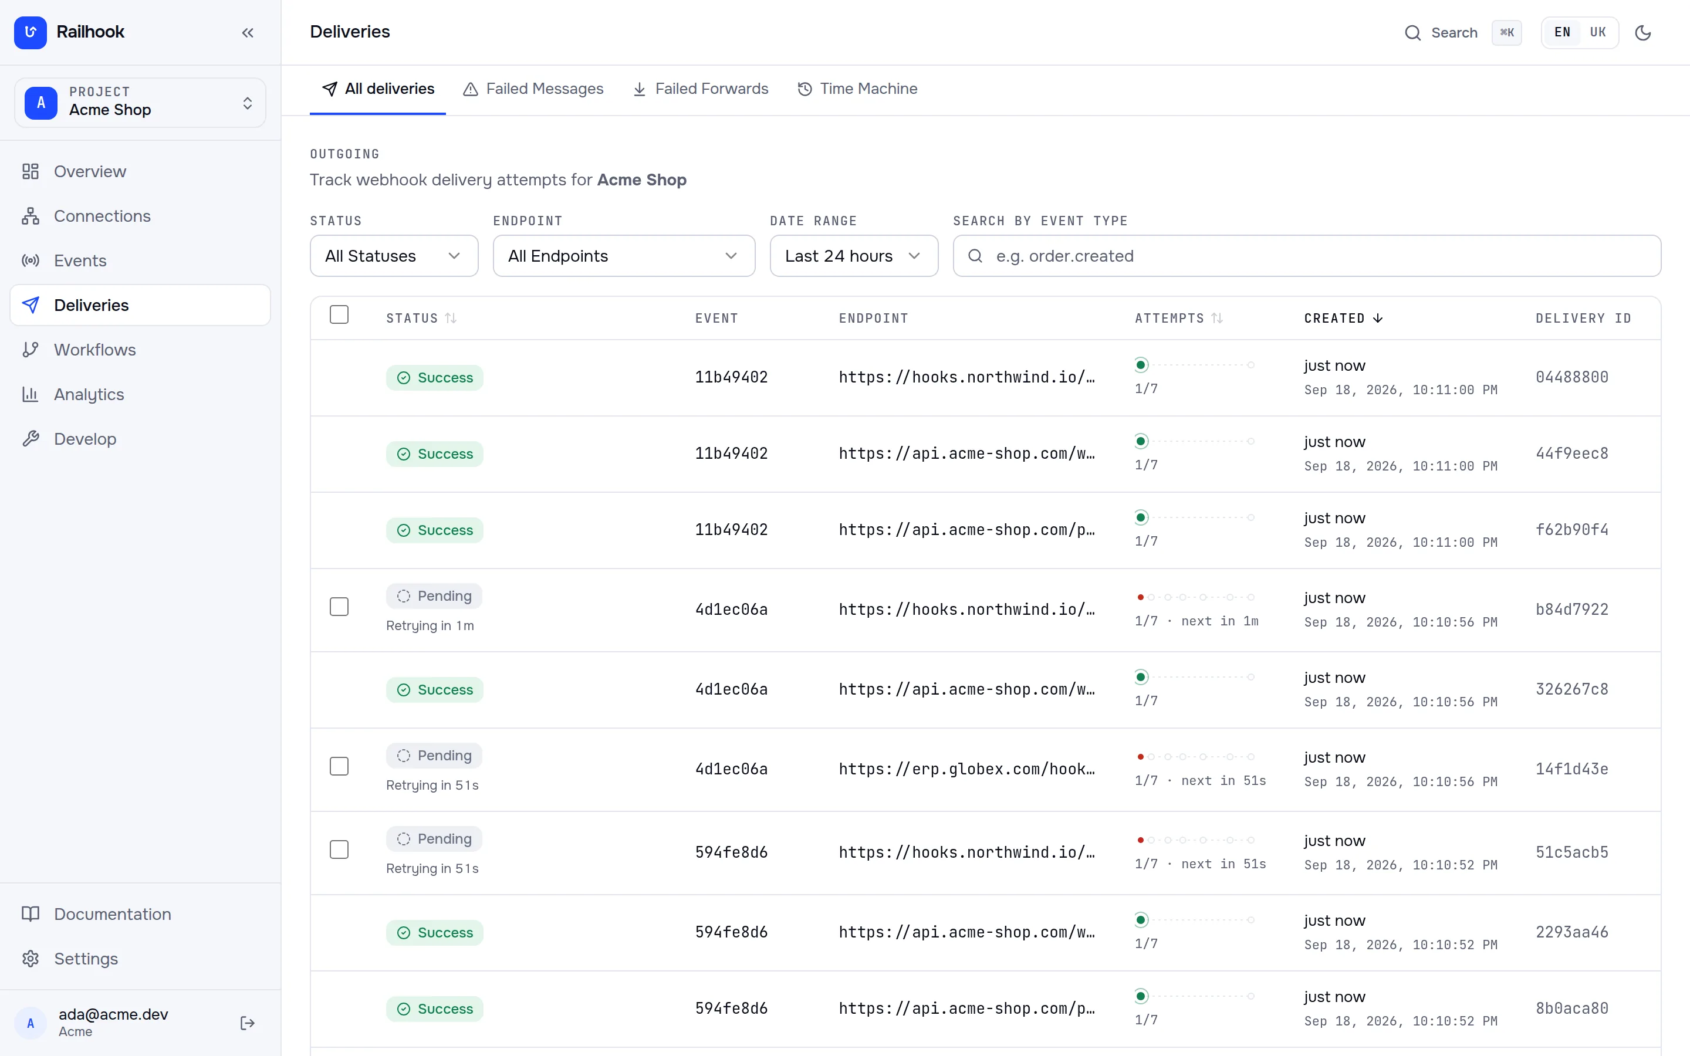
Task: Select checkbox for delivery 14f1d43e
Action: click(x=339, y=766)
